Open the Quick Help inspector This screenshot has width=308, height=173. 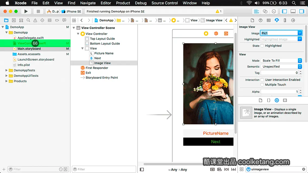click(261, 20)
